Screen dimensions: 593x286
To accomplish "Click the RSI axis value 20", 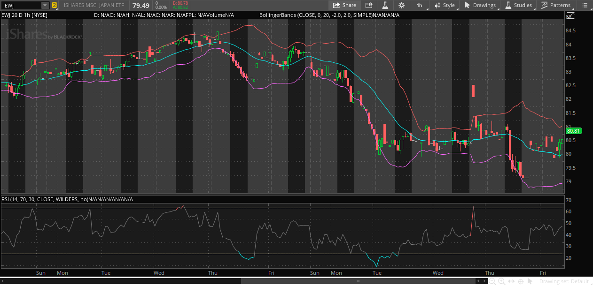I will pyautogui.click(x=568, y=258).
